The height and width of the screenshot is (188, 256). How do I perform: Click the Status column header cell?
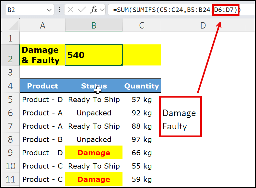coord(94,86)
